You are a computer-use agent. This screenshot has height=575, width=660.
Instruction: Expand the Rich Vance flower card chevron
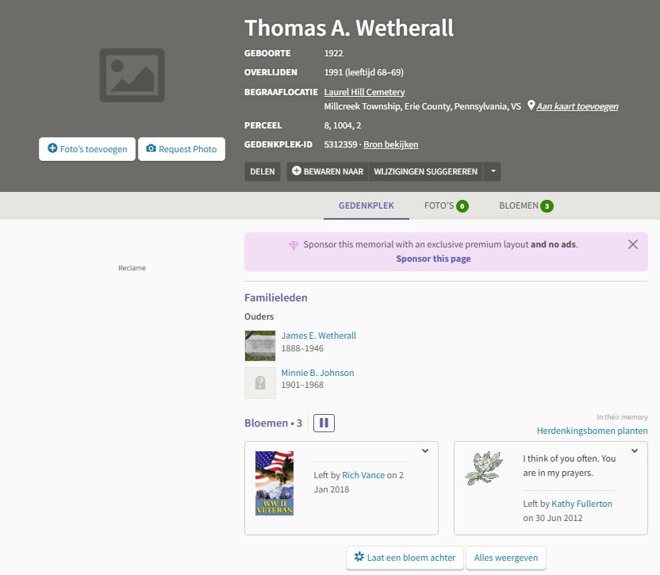tap(424, 451)
